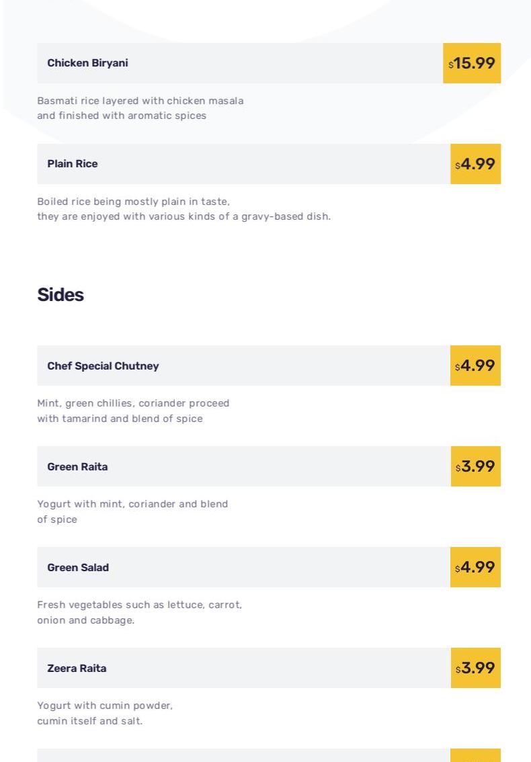Select the Green Raita item title
This screenshot has width=531, height=762.
(77, 467)
